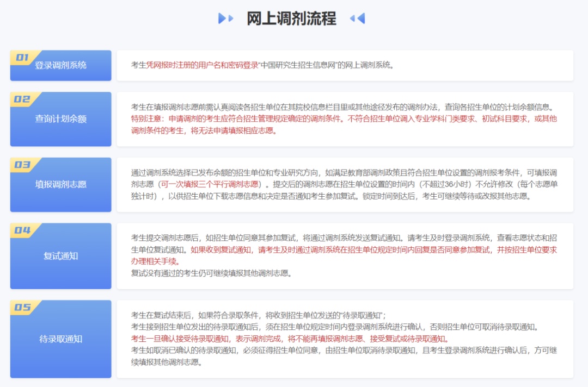This screenshot has width=588, height=387.
Task: Click the blue right-pointing arrows left of the title
Action: [x=225, y=18]
